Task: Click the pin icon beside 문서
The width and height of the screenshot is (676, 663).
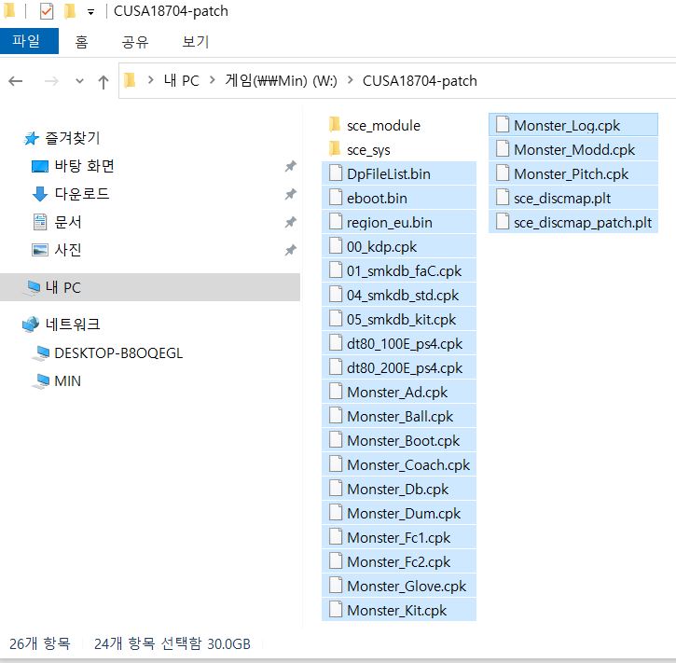Action: (291, 222)
